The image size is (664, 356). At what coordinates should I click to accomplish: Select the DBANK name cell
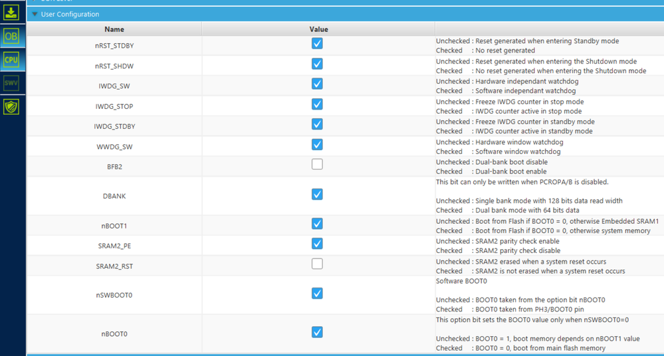click(114, 196)
